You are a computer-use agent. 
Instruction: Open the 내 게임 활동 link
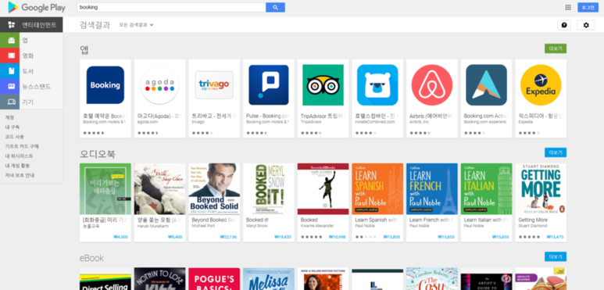(17, 166)
